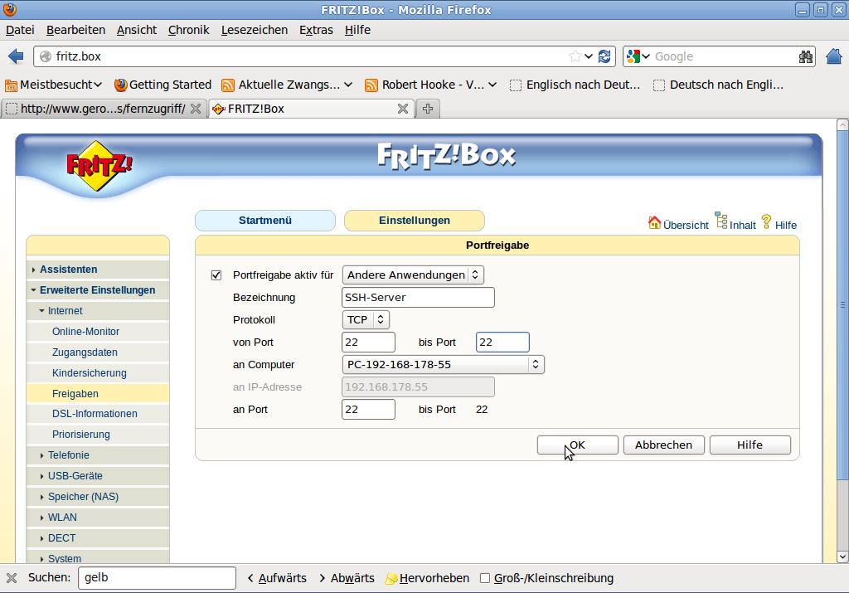Enable the Groß-/Kleinschreibung checkbox
Screen dimensions: 849x593
click(486, 578)
